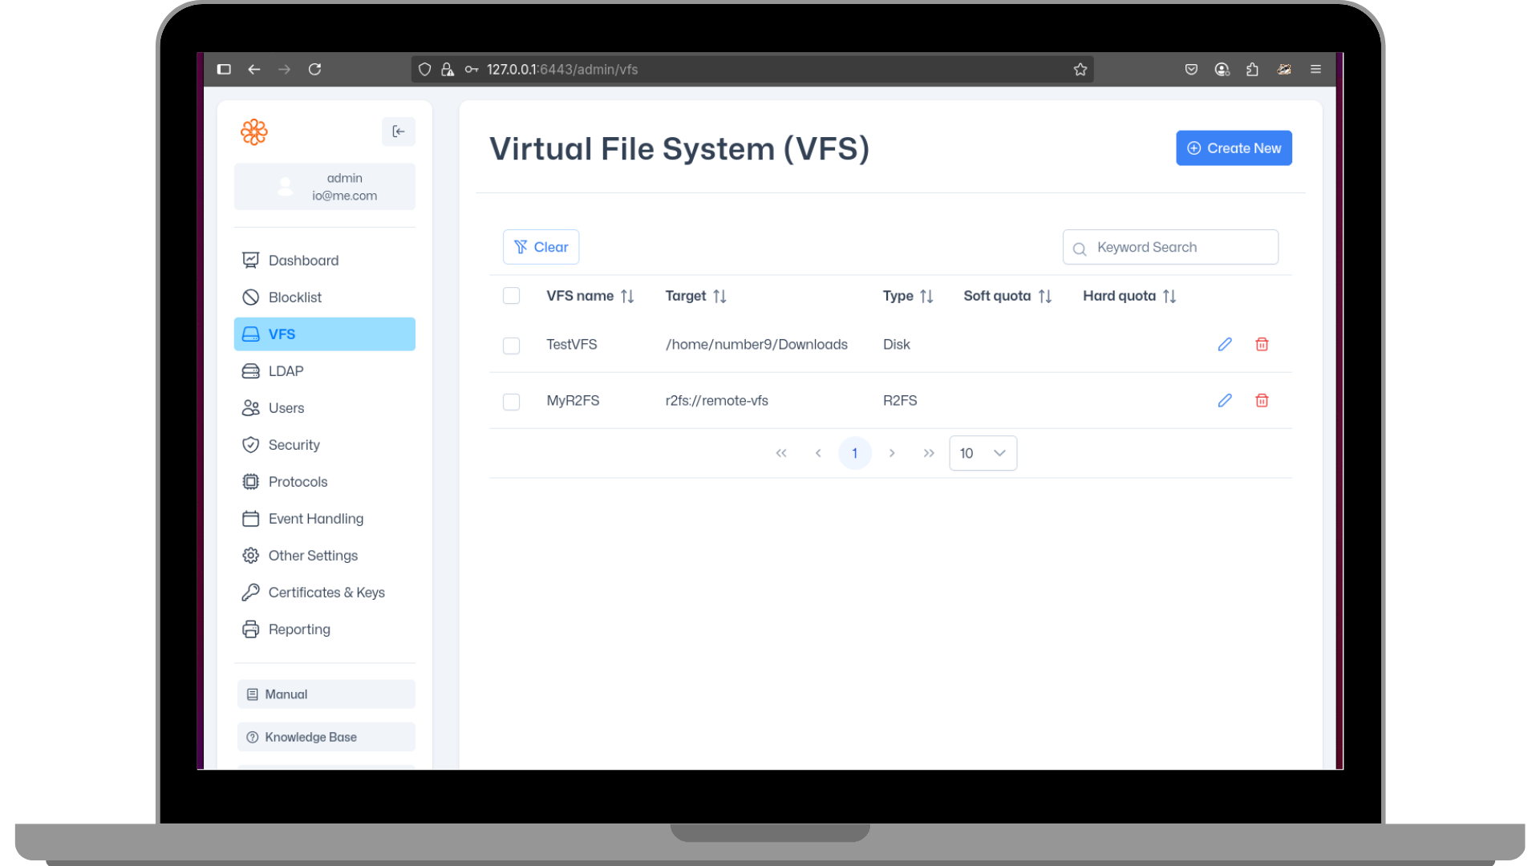Reload the page in the browser

pyautogui.click(x=315, y=70)
